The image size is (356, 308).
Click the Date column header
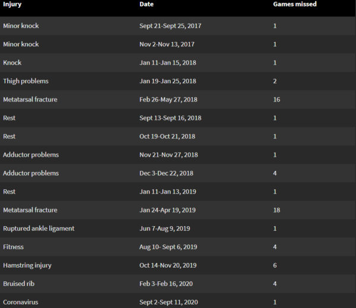146,4
